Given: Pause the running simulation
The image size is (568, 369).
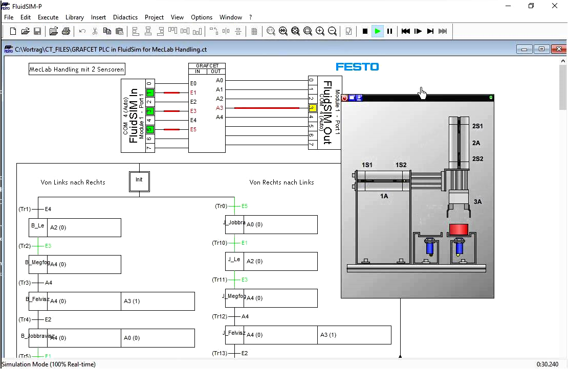Looking at the screenshot, I should (x=390, y=32).
